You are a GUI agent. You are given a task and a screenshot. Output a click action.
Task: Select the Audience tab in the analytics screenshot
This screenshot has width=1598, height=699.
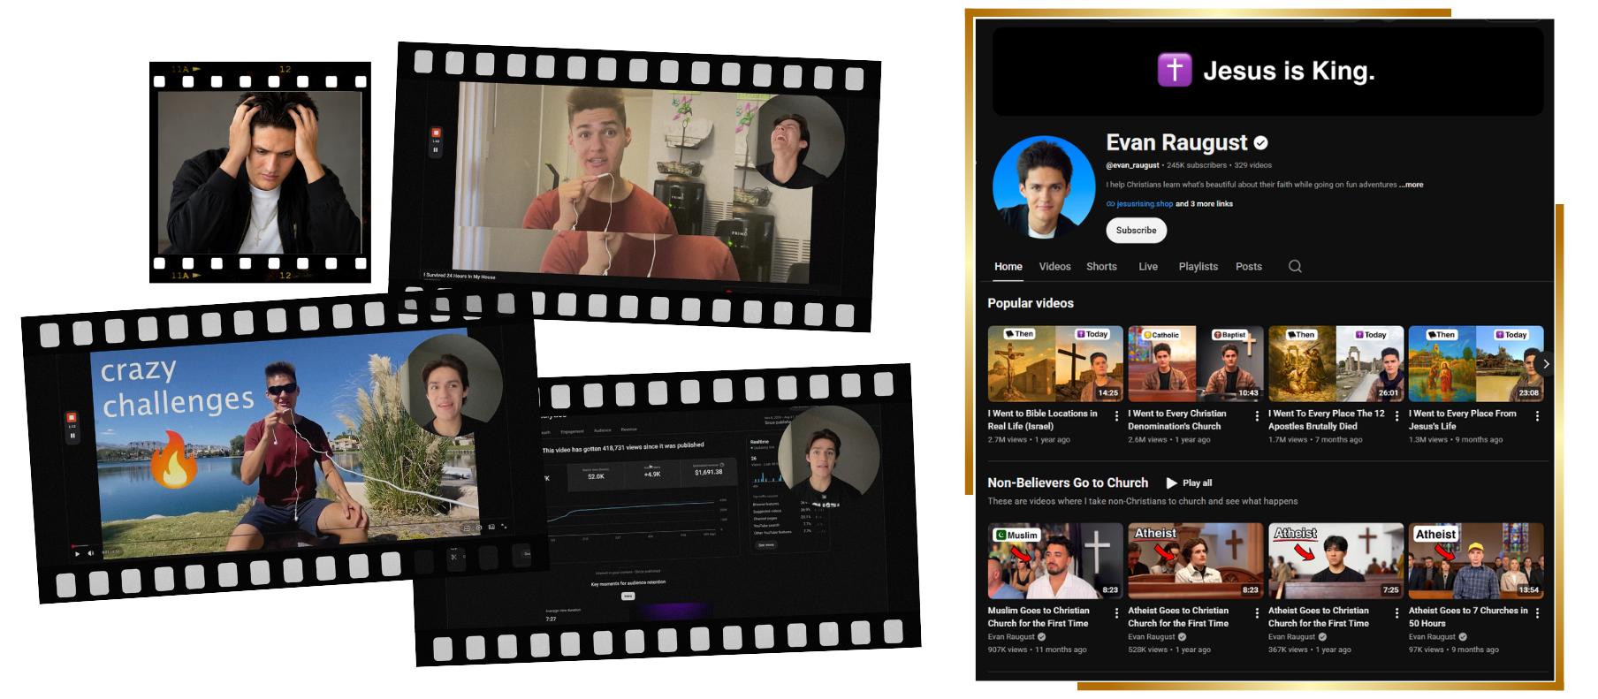click(x=602, y=430)
